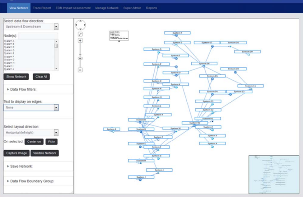
Task: Click the bottom zoom out minus button
Action: coord(80,70)
